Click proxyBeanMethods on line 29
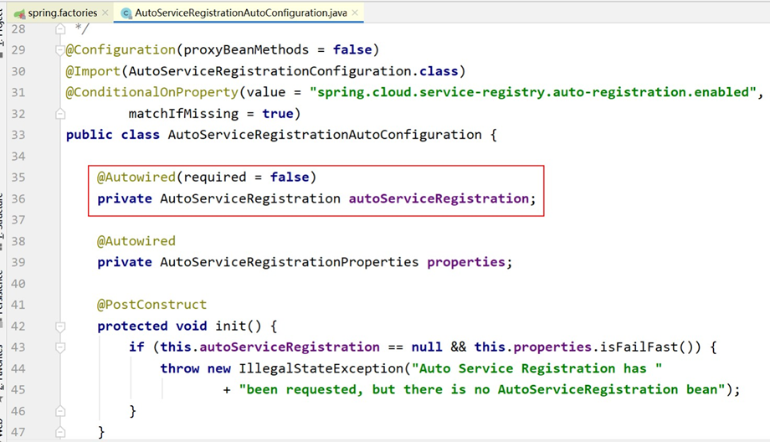 pyautogui.click(x=246, y=49)
